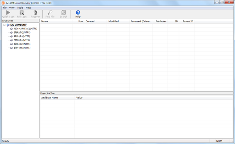
Task: Select the (F:)(NTFS) drive entry
Action: click(22, 40)
